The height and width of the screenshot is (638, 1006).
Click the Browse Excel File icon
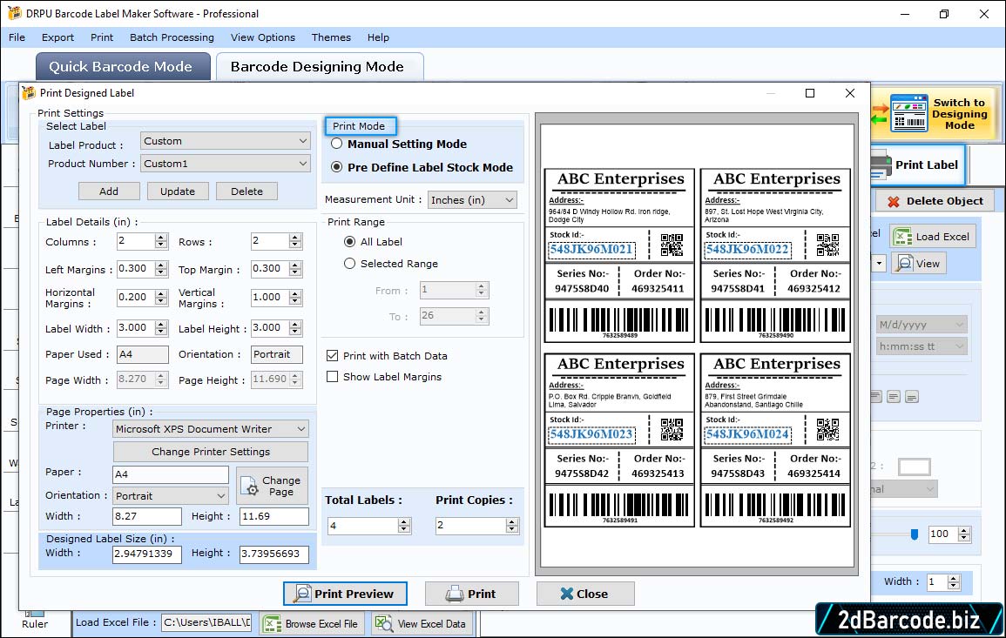click(x=273, y=624)
